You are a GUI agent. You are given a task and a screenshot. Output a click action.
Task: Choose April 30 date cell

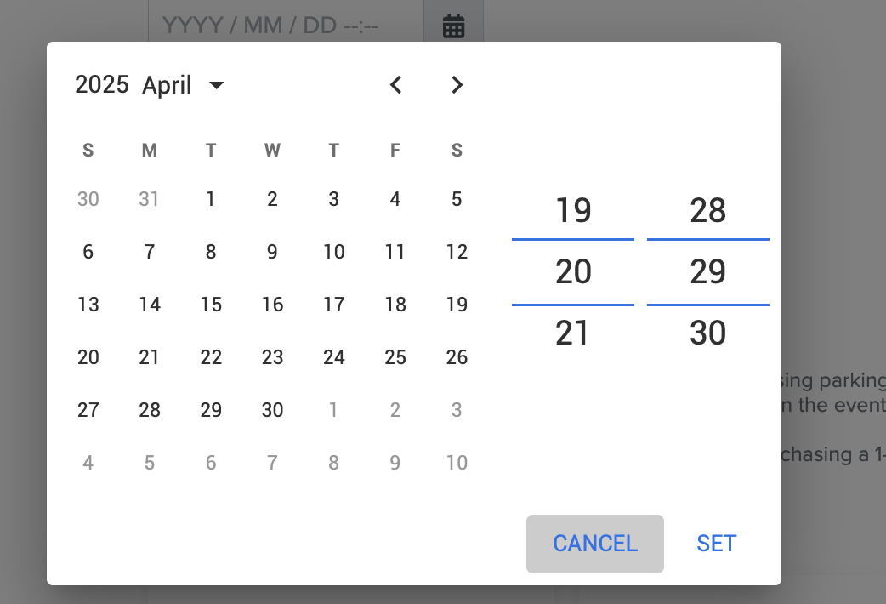click(272, 410)
